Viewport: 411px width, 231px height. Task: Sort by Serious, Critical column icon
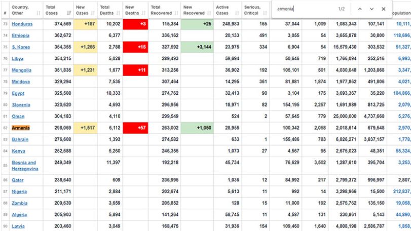point(265,13)
